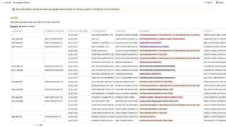226x127 pixels.
Task: Open the RELATOR column header menu
Action: pos(126,31)
